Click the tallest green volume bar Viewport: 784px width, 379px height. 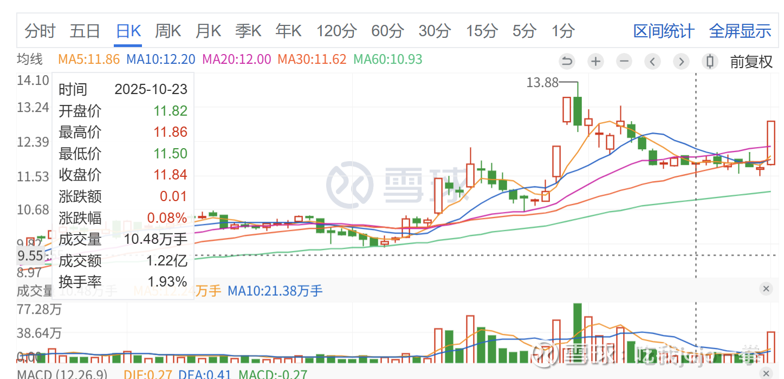pos(578,333)
